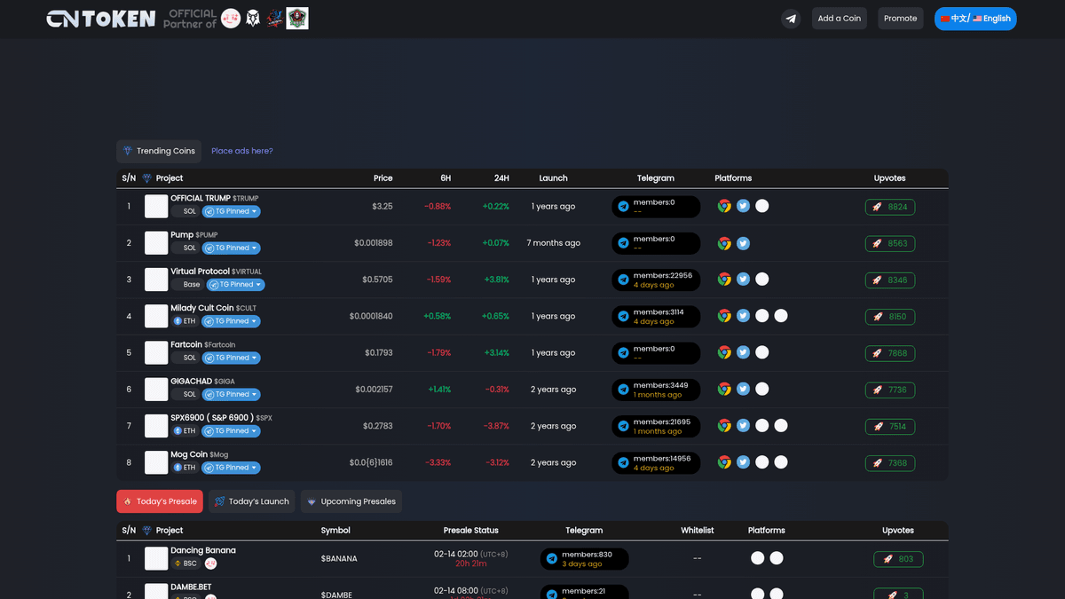Click the Add a Coin button
The height and width of the screenshot is (599, 1065).
[x=839, y=18]
